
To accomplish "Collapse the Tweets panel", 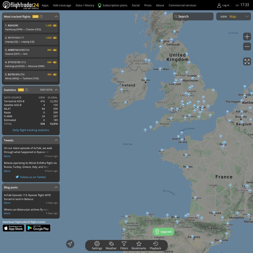I will [x=56, y=140].
